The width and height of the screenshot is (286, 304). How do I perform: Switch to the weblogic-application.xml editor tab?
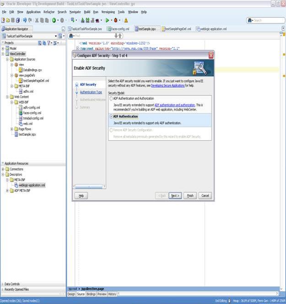(x=212, y=29)
